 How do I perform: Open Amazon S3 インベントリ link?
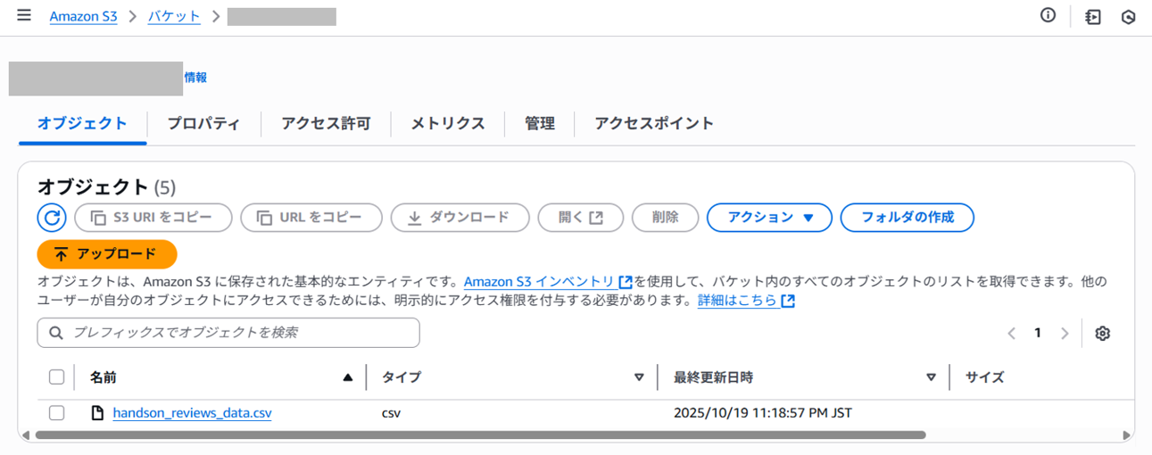pos(548,282)
